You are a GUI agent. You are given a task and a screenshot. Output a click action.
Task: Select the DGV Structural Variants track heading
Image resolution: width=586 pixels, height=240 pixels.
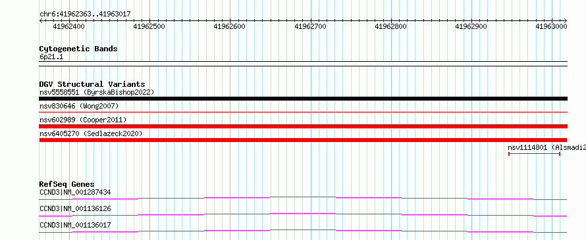[92, 84]
